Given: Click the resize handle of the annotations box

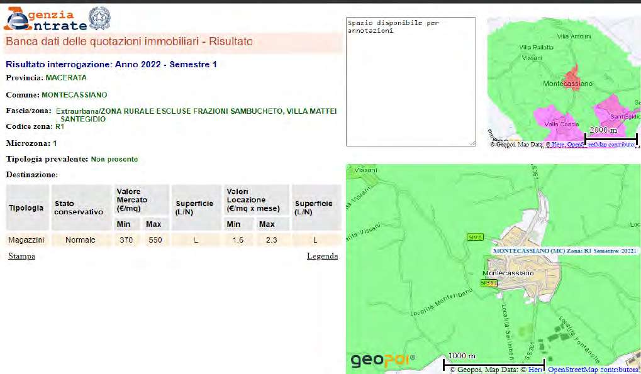Looking at the screenshot, I should pos(472,143).
